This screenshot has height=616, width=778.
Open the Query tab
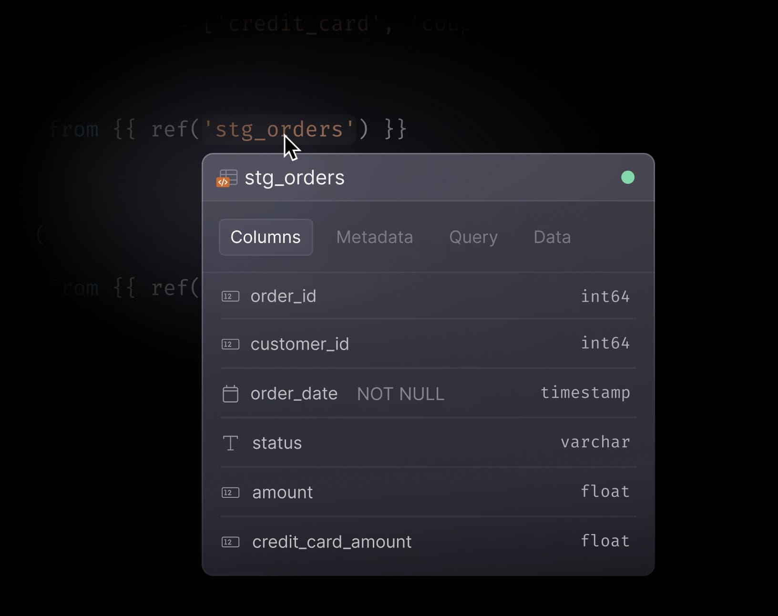click(x=473, y=237)
